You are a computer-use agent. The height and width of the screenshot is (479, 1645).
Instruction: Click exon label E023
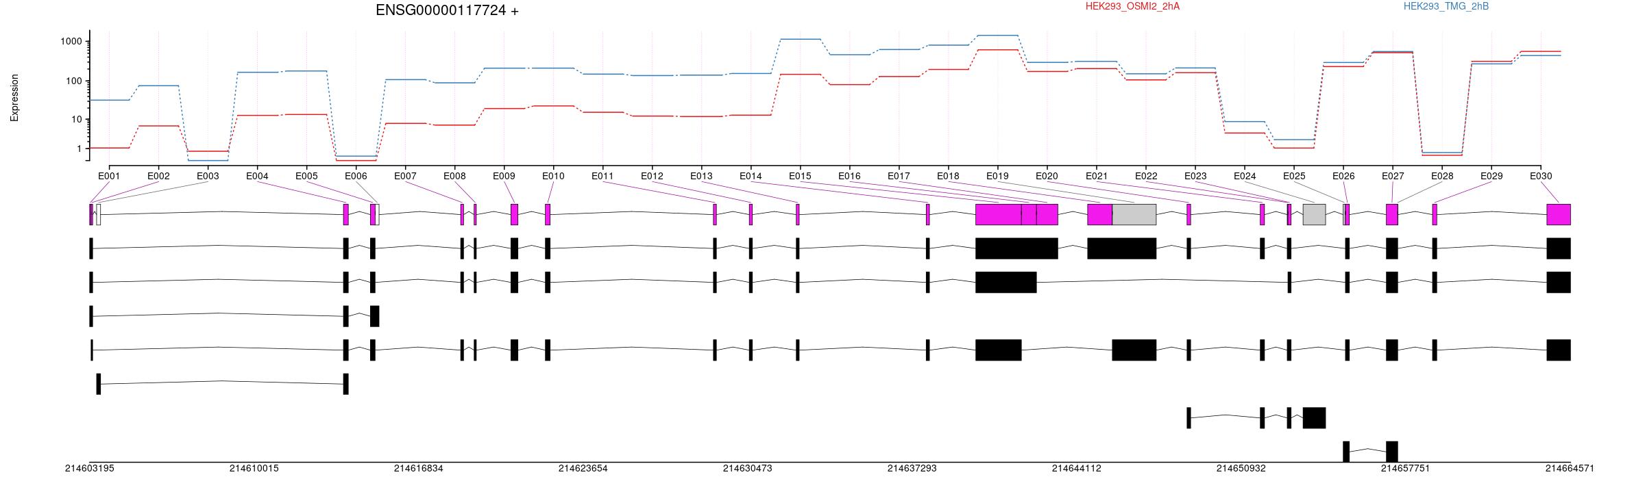coord(1195,176)
